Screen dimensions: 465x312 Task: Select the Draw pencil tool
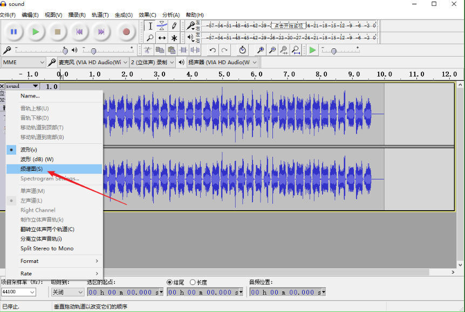point(174,26)
